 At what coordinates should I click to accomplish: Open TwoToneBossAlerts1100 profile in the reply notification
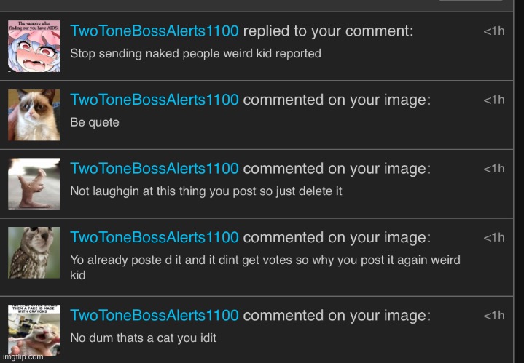(x=154, y=31)
